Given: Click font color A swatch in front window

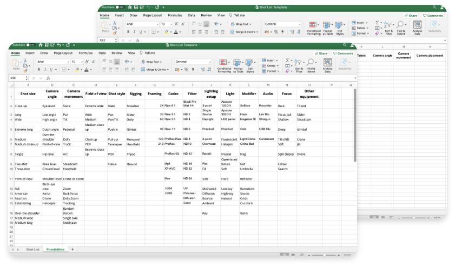Looking at the screenshot, I should point(86,70).
